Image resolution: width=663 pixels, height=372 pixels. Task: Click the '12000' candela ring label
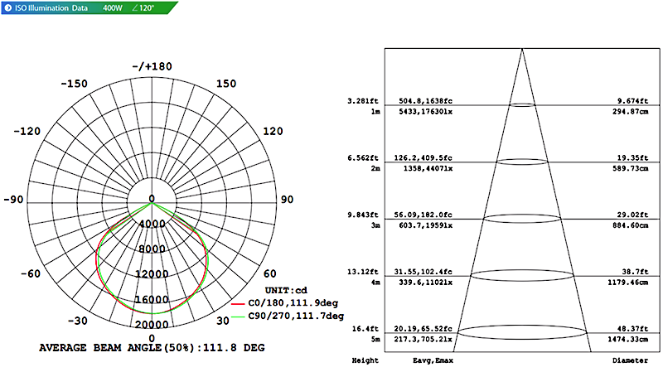tap(152, 274)
